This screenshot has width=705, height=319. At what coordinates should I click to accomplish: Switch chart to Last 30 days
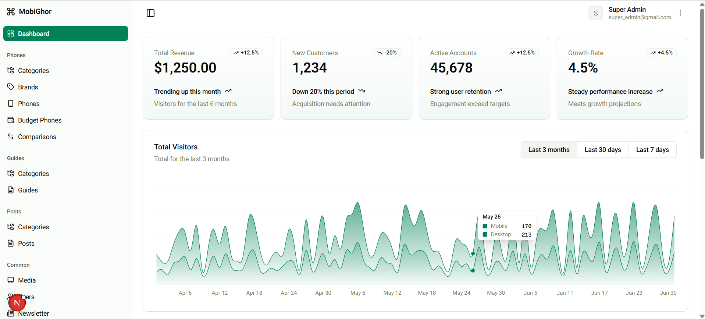602,150
